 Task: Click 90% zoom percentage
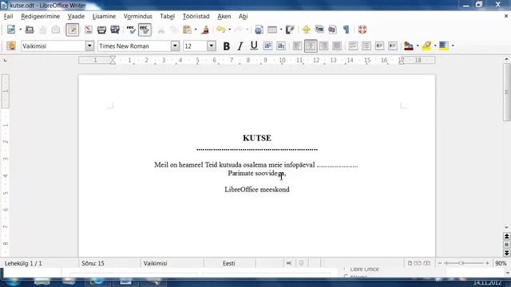[x=501, y=263]
